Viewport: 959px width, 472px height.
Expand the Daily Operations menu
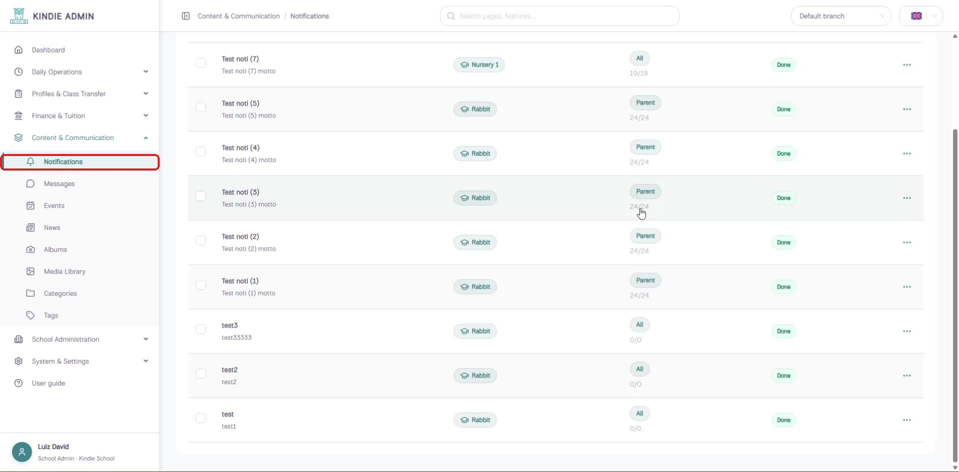80,72
